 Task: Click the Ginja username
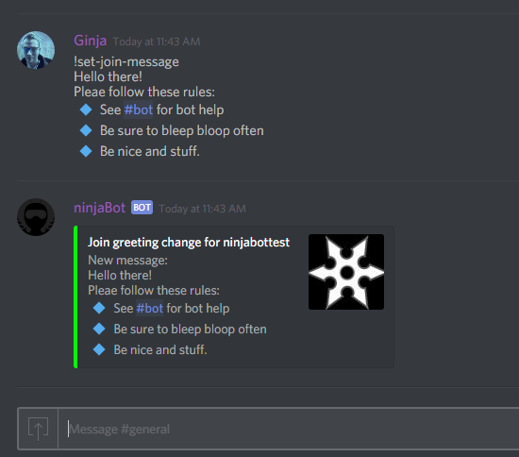pos(90,41)
